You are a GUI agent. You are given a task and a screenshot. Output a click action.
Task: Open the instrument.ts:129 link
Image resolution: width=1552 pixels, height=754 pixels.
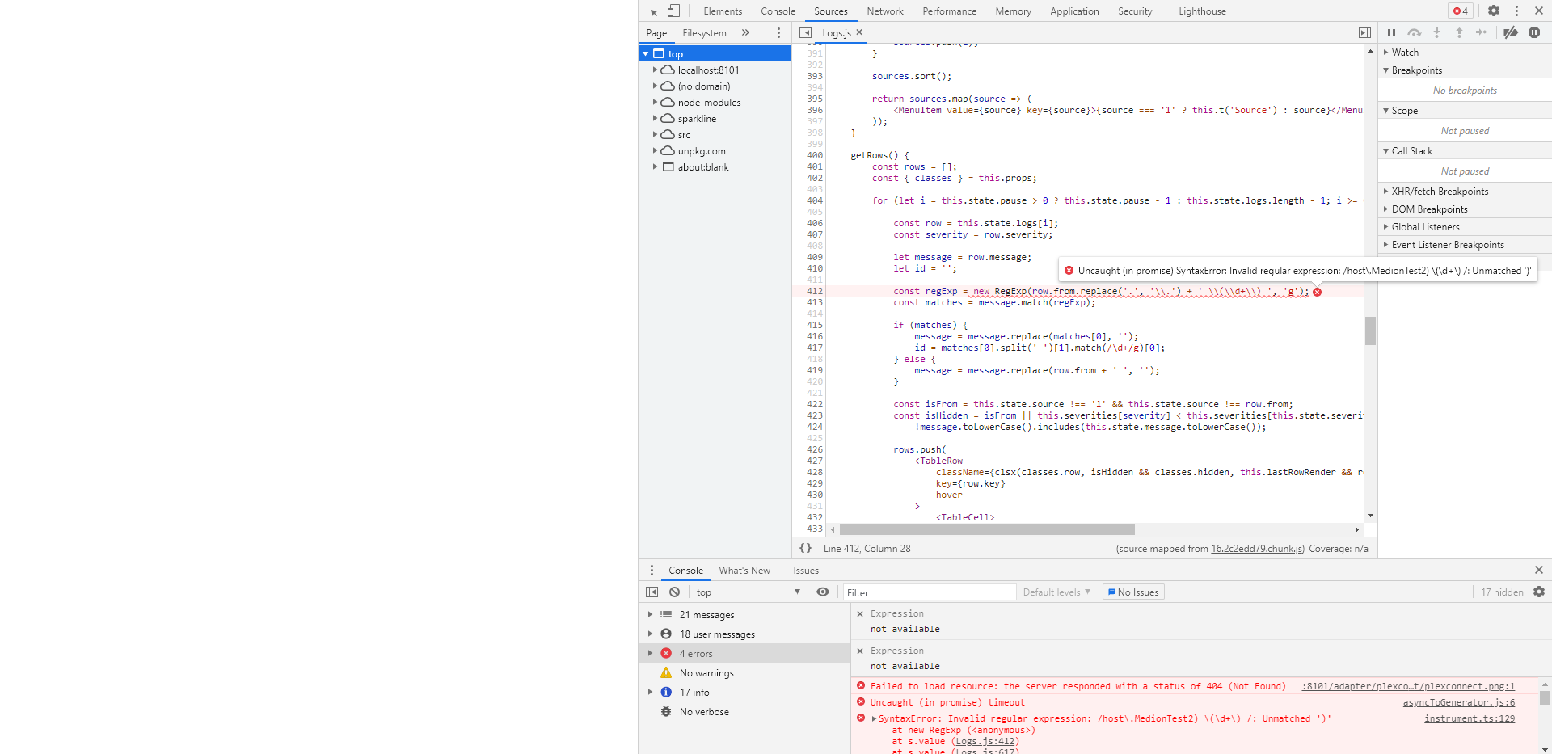[x=1470, y=718]
